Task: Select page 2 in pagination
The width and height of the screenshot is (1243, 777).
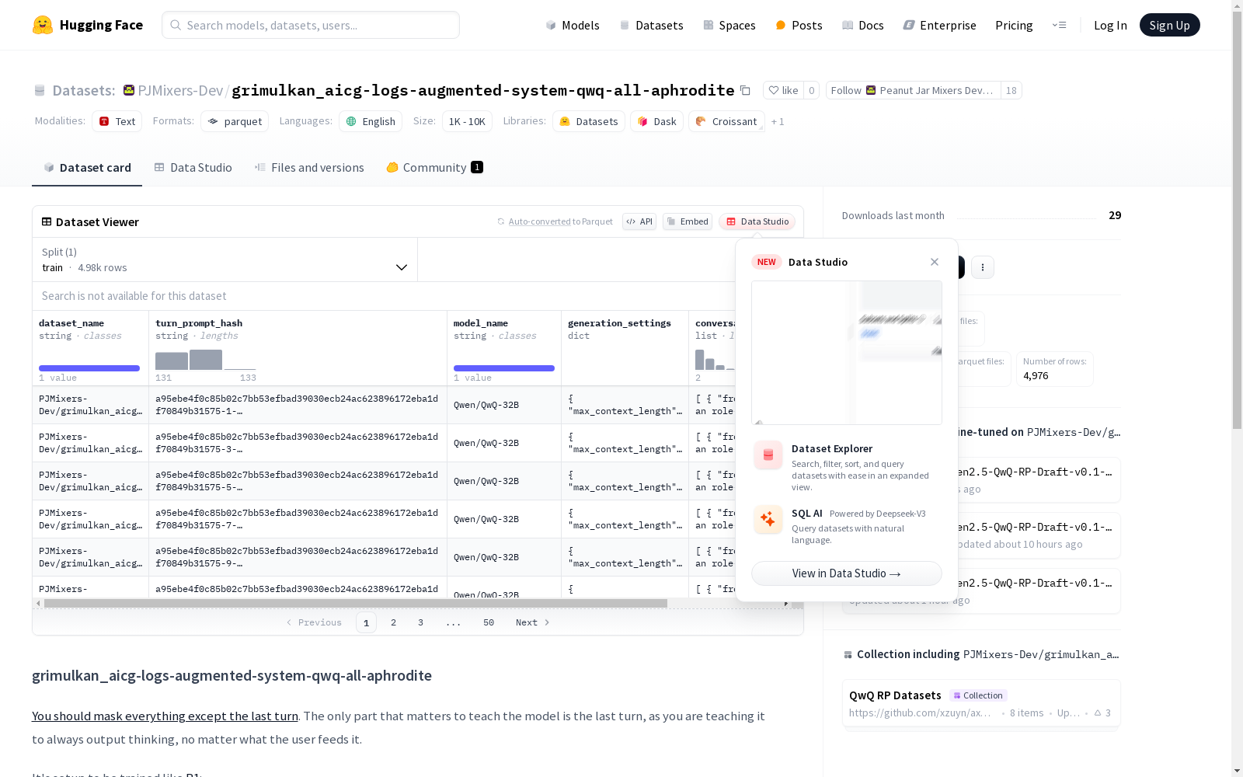Action: point(394,622)
